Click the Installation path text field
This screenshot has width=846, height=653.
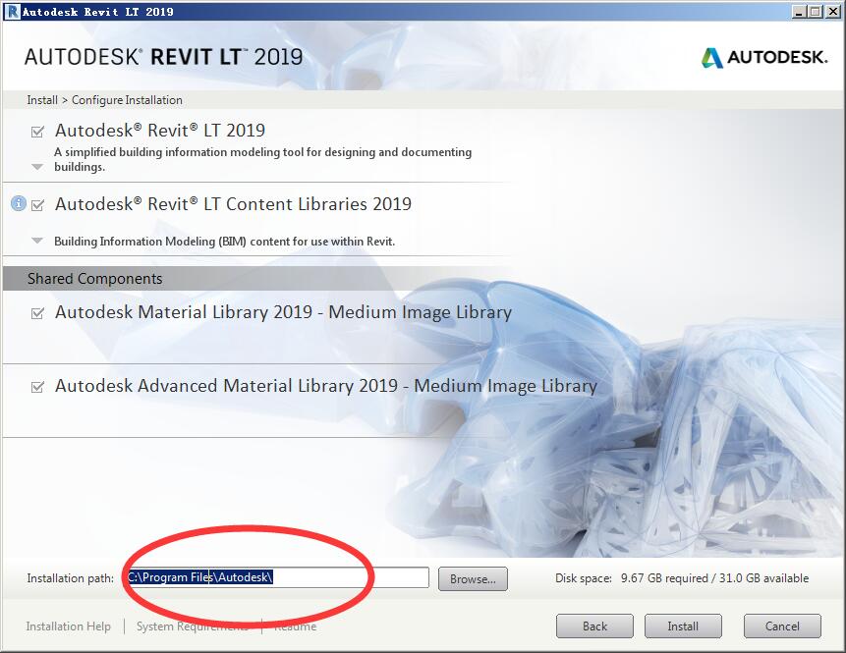[277, 577]
